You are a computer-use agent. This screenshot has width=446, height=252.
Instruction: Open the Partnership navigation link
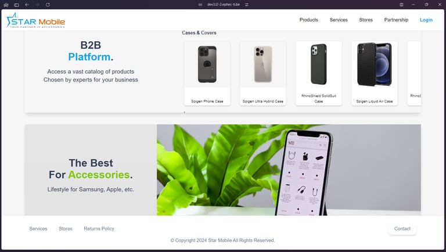click(x=396, y=20)
